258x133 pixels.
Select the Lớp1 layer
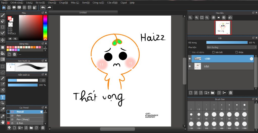point(221,66)
